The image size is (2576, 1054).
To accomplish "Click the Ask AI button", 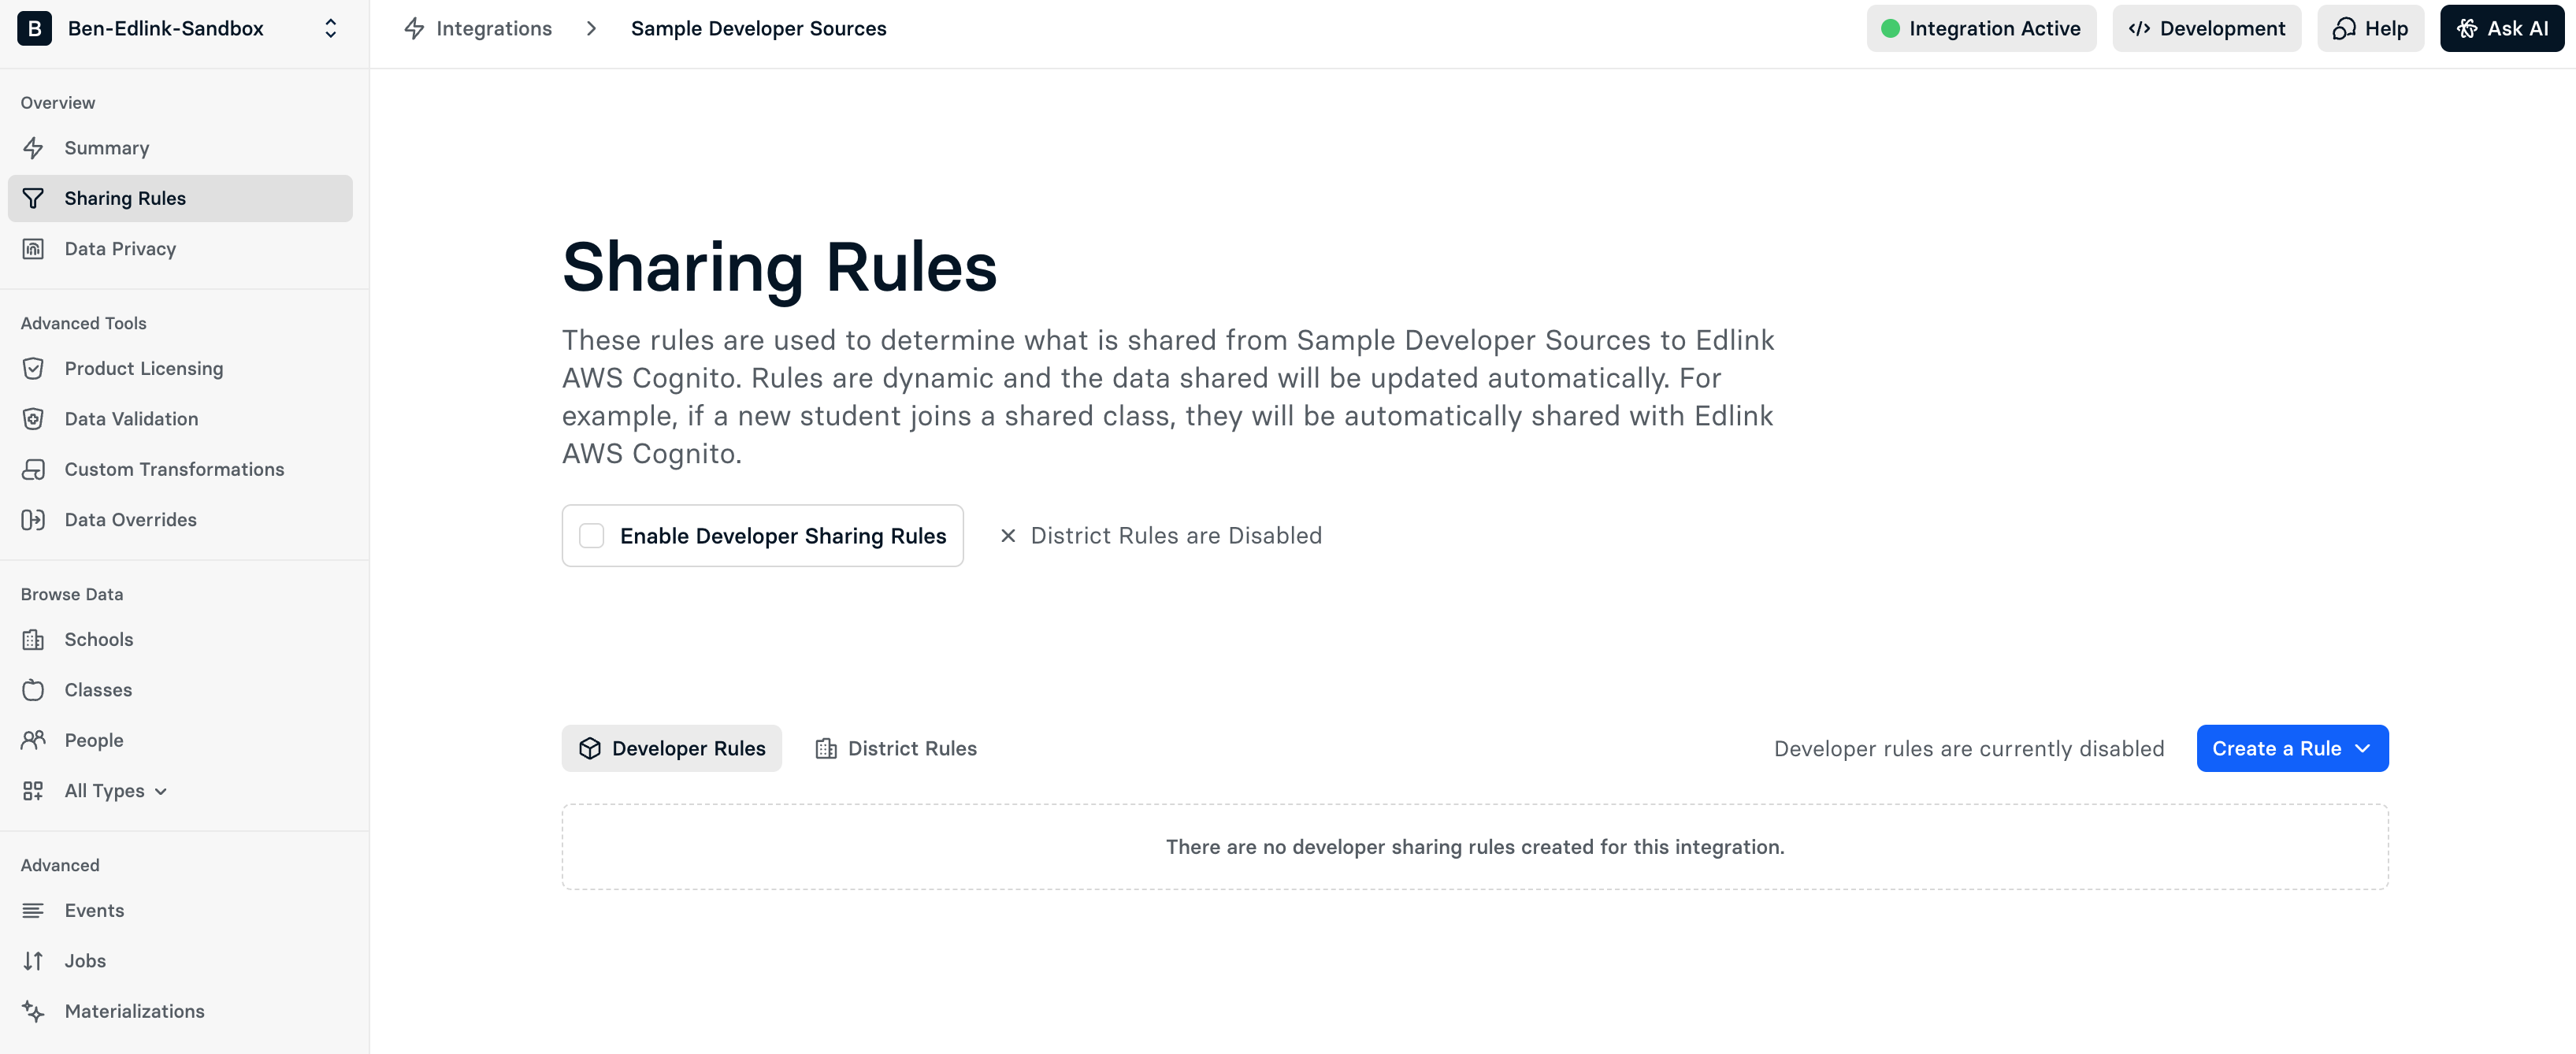I will point(2501,28).
